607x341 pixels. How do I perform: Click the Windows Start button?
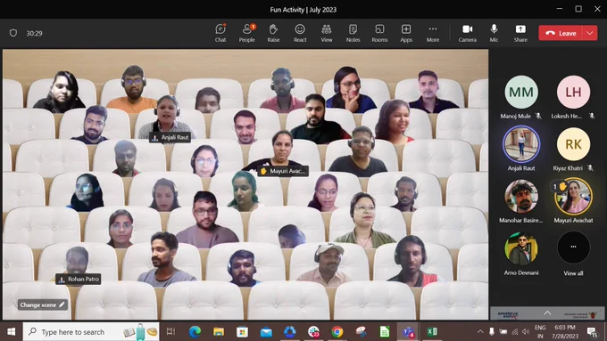click(12, 332)
